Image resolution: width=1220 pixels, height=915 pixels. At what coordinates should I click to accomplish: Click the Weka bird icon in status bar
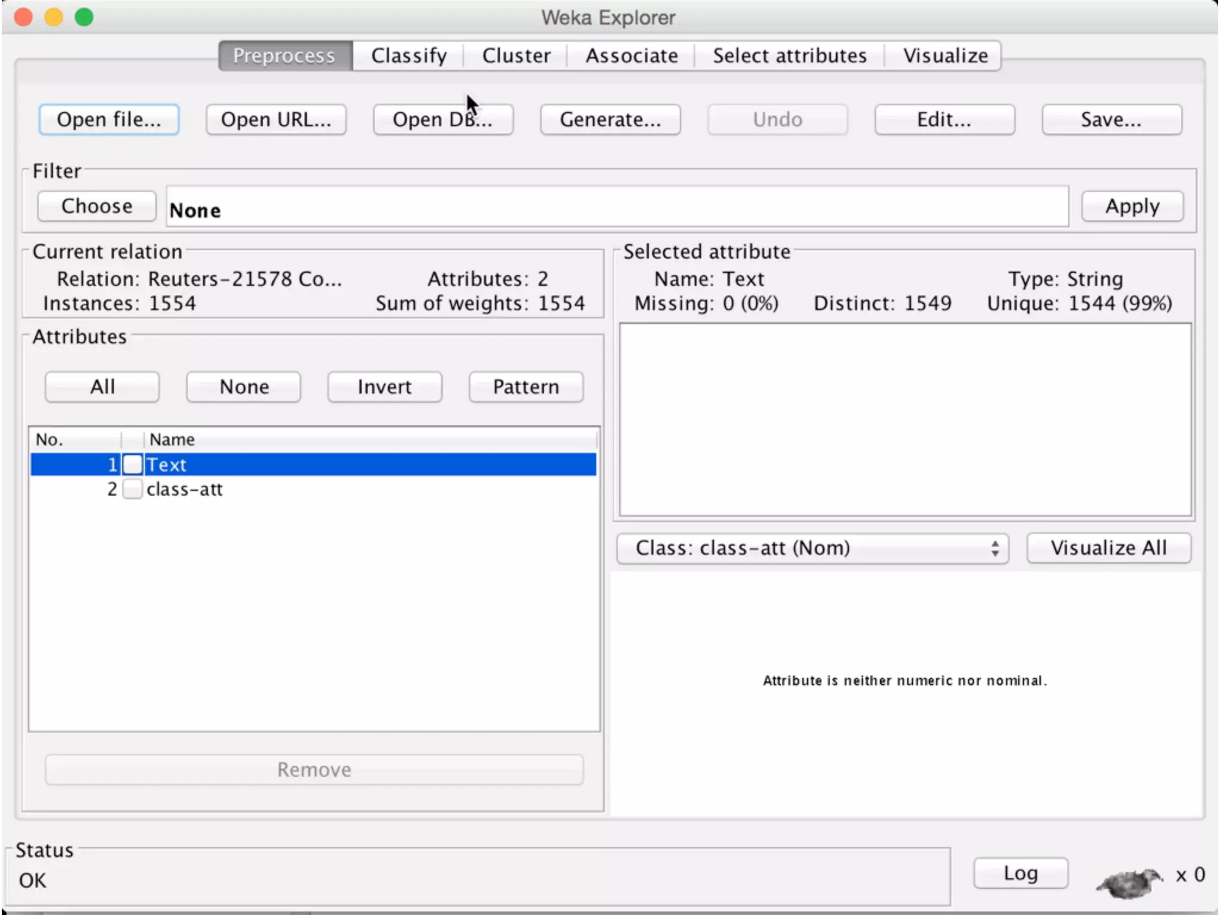[x=1129, y=882]
